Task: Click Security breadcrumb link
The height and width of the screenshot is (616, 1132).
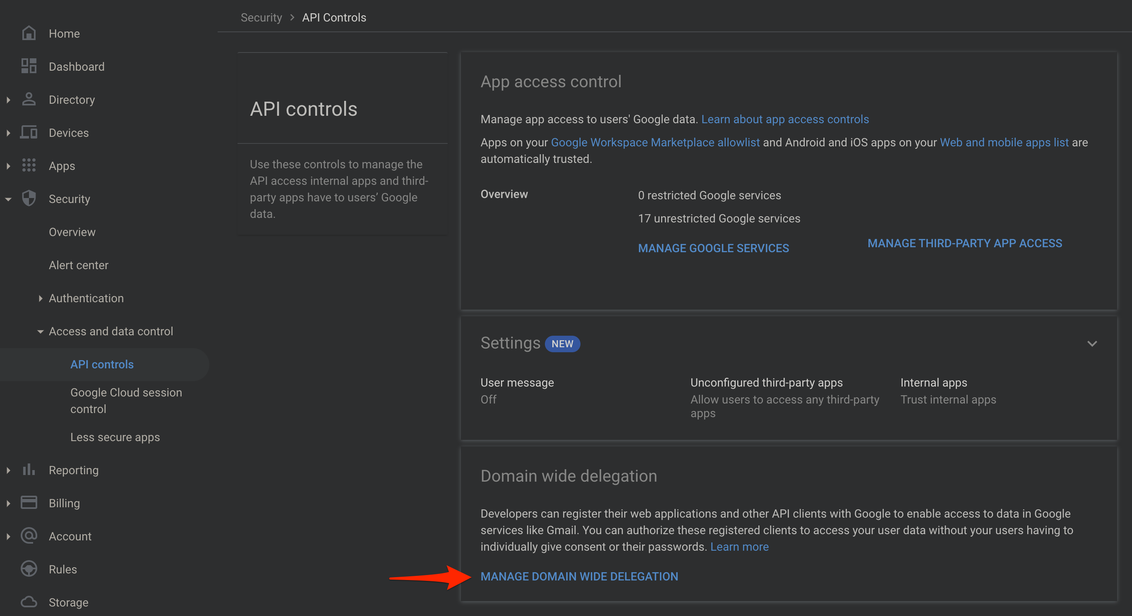Action: coord(261,17)
